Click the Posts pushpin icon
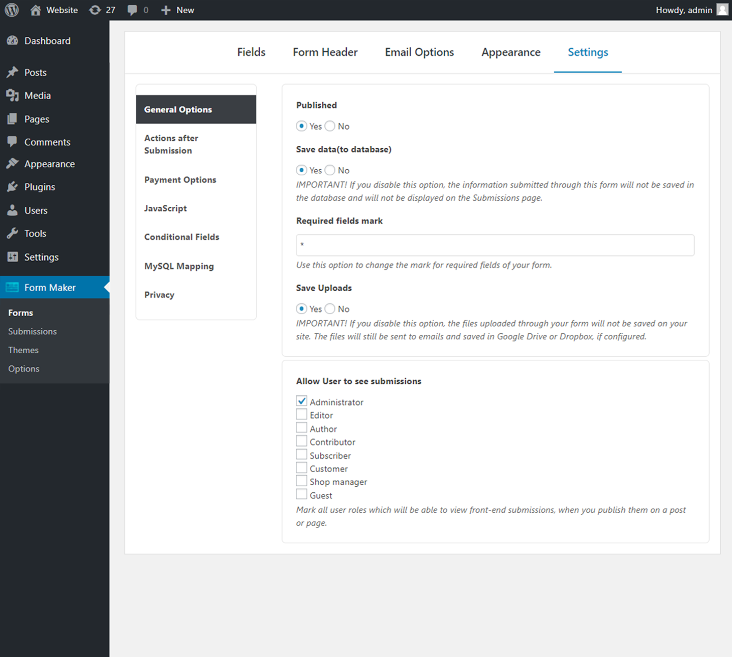Screen dimensions: 732x657 13,72
